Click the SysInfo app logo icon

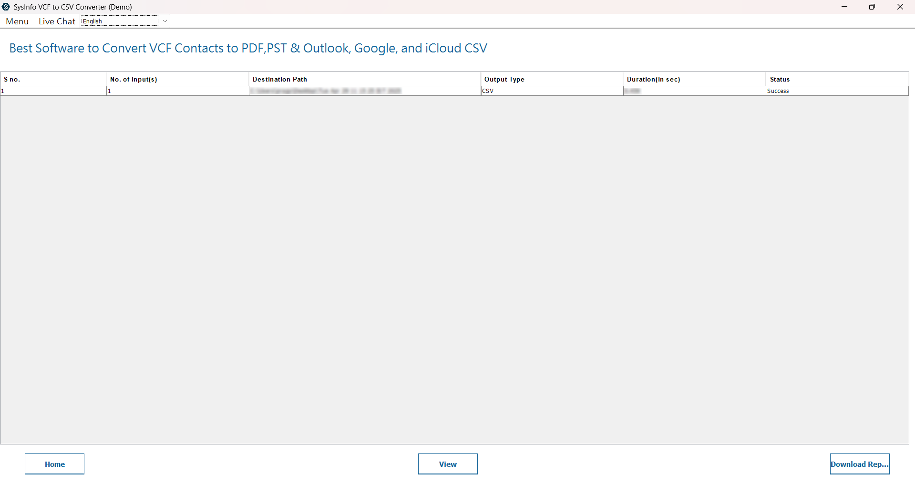[x=6, y=7]
